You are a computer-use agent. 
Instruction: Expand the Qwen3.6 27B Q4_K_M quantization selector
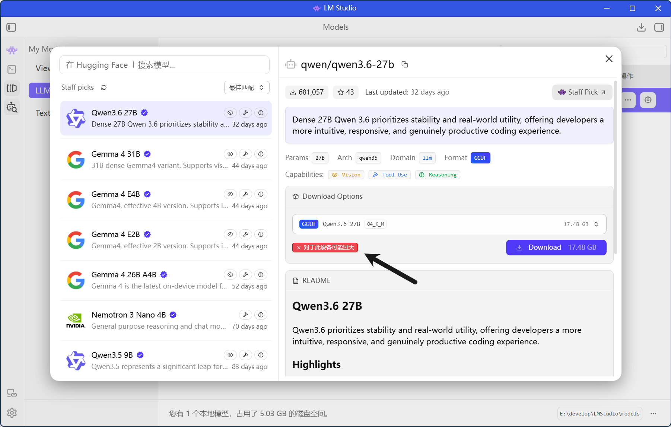point(449,224)
